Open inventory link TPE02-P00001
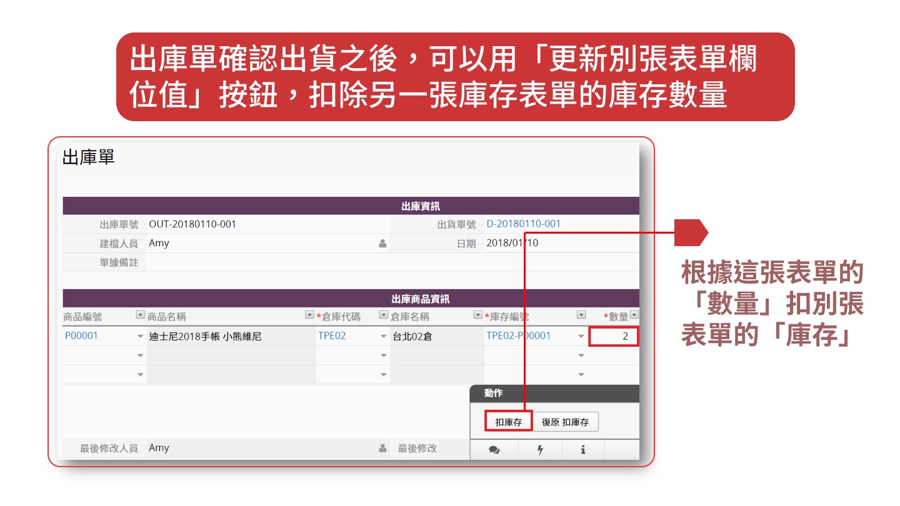Screen dimensions: 900x506 pos(519,335)
